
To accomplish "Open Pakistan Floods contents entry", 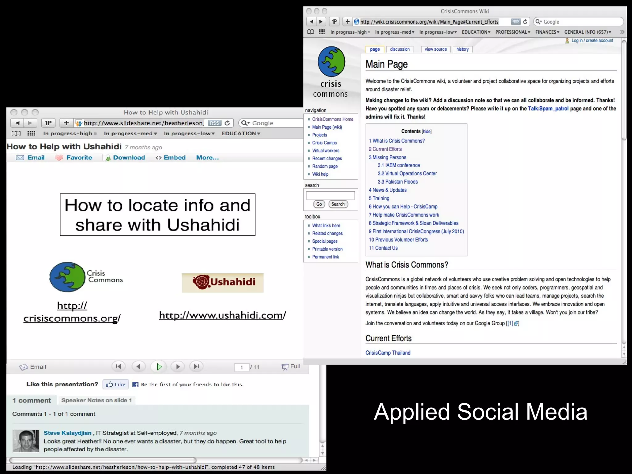I will (398, 182).
